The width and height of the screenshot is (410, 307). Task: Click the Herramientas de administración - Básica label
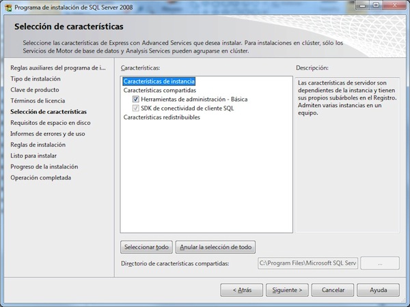194,99
